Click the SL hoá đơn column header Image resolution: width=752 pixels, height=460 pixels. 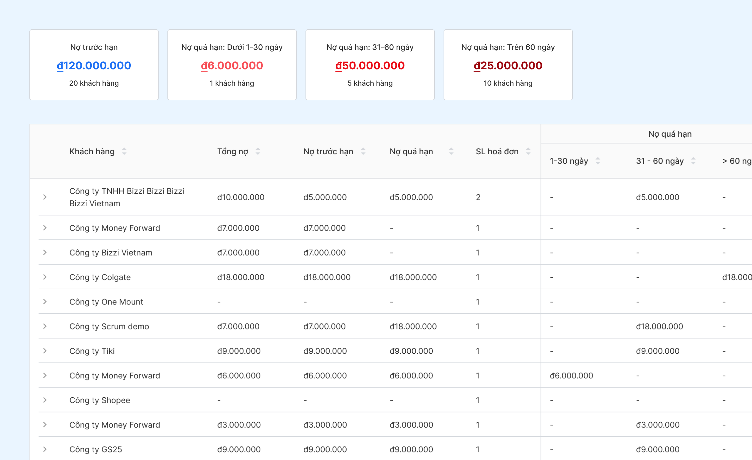pyautogui.click(x=497, y=151)
